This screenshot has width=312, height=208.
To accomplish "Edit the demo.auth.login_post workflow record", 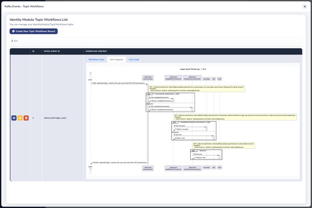I will pos(20,118).
